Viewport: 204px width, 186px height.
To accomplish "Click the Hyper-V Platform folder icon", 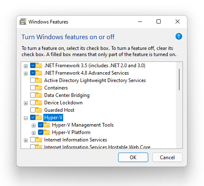I will pos(47,132).
